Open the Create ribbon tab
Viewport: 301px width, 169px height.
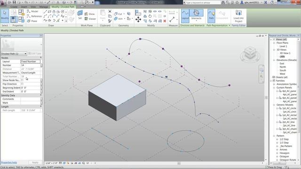point(14,7)
